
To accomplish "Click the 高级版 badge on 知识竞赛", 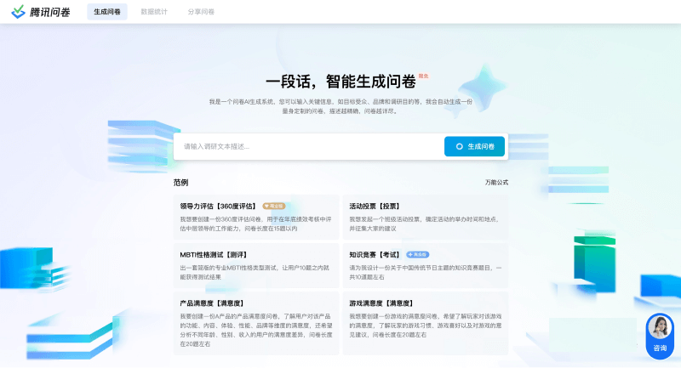I will 417,254.
